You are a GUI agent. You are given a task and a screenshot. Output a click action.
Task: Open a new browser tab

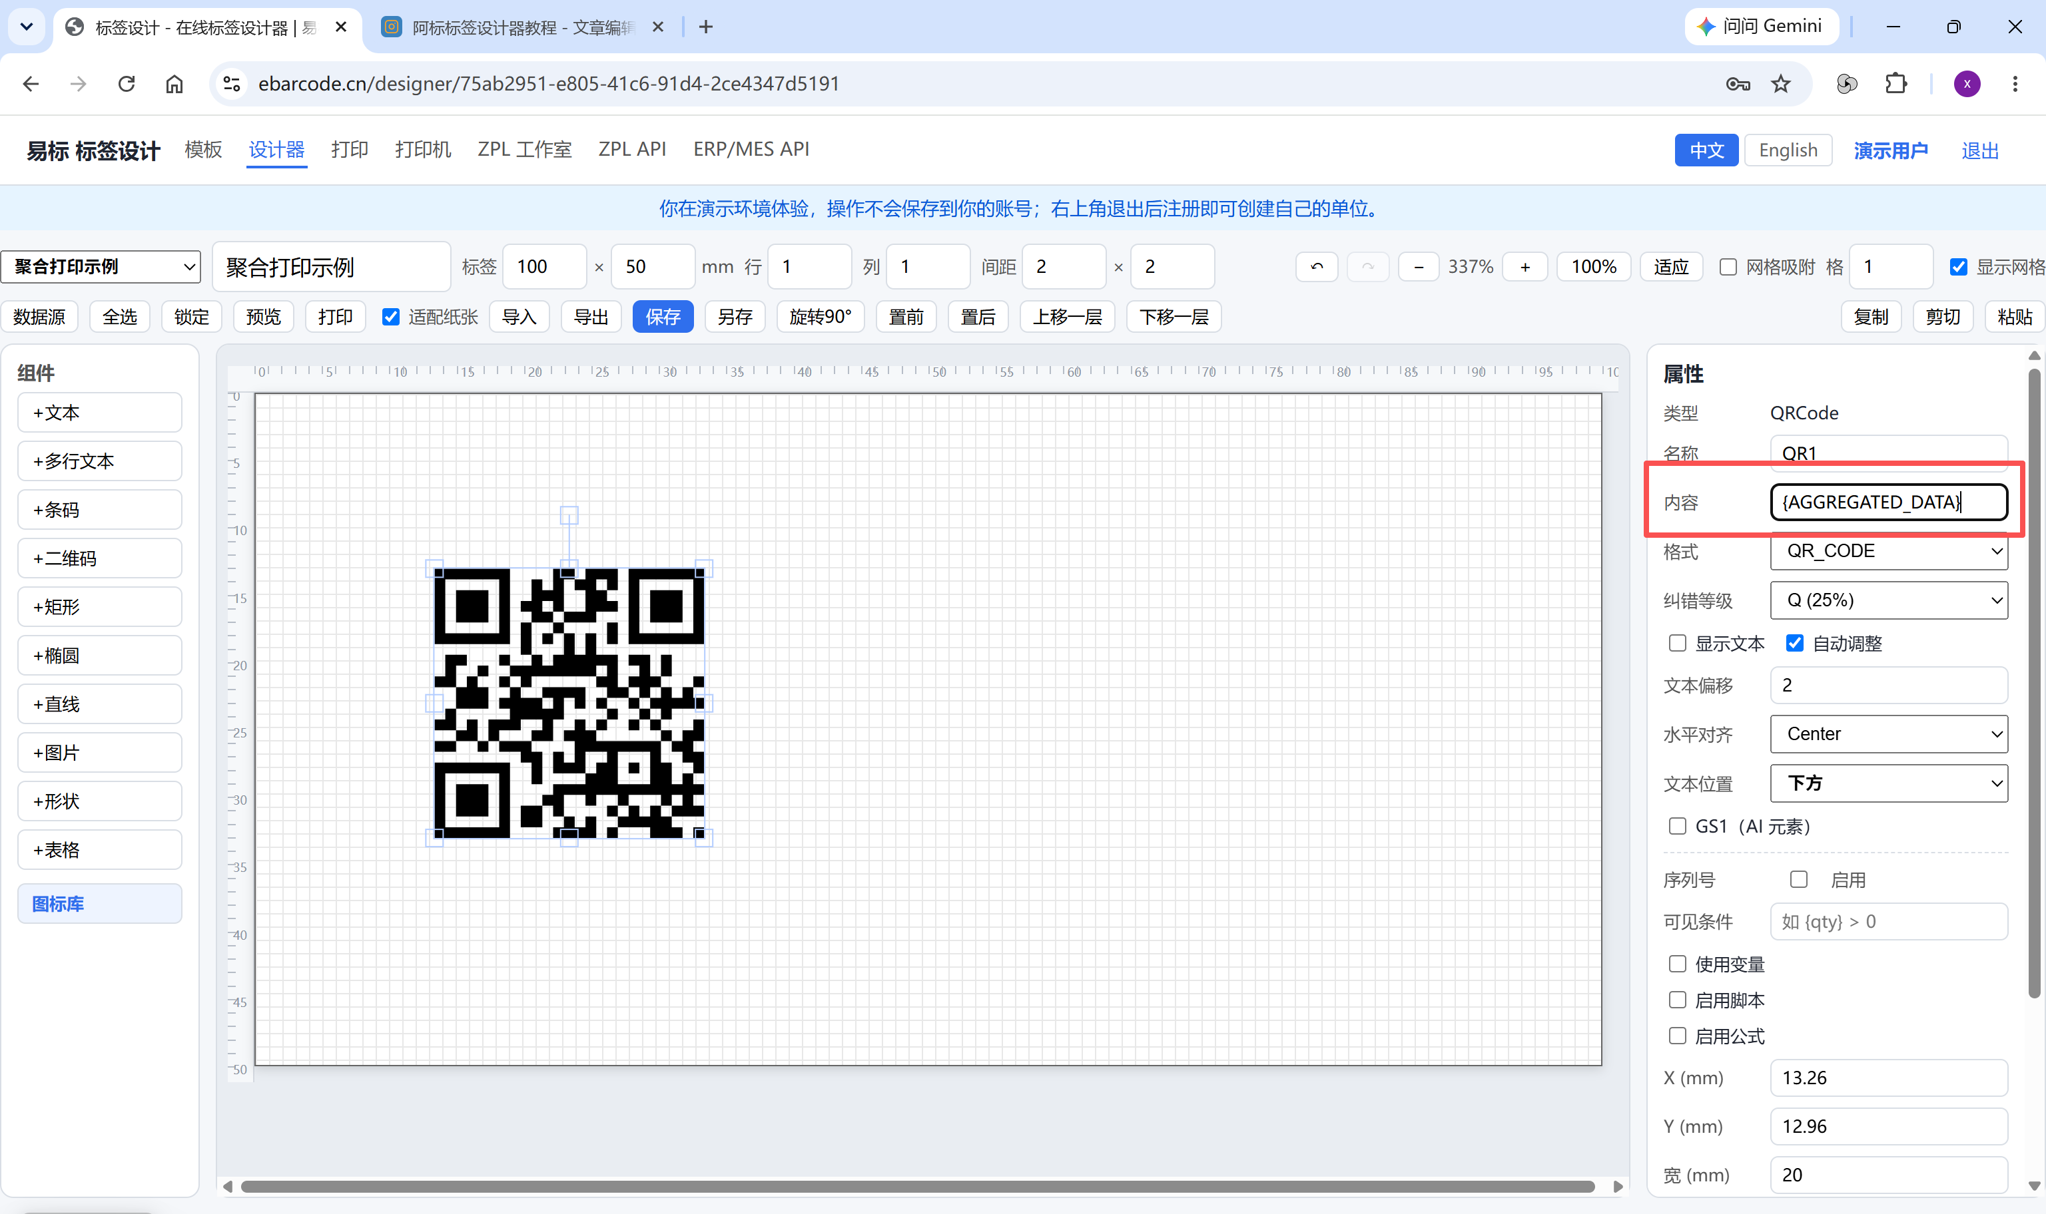tap(705, 27)
